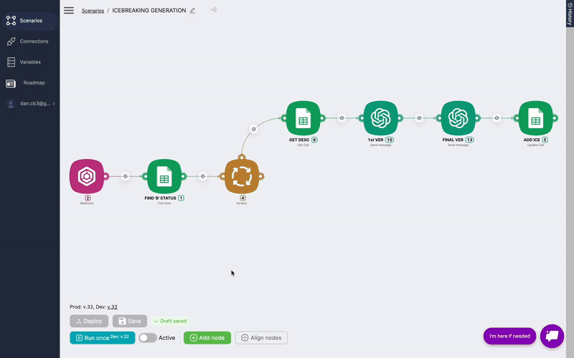Open the GET DESC Google Sheets node

[303, 118]
